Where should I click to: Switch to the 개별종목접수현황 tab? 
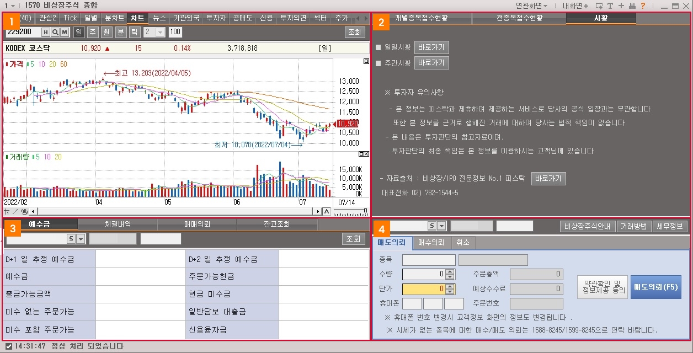(x=422, y=18)
